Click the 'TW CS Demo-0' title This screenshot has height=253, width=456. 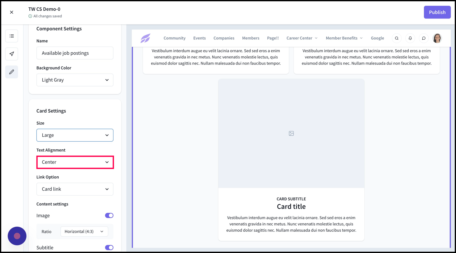click(x=44, y=9)
